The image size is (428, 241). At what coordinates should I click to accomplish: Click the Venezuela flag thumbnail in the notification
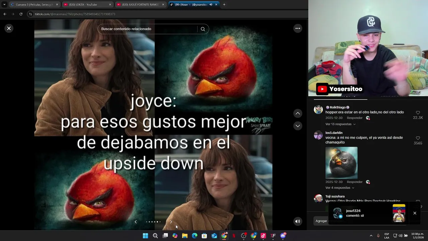pyautogui.click(x=399, y=213)
